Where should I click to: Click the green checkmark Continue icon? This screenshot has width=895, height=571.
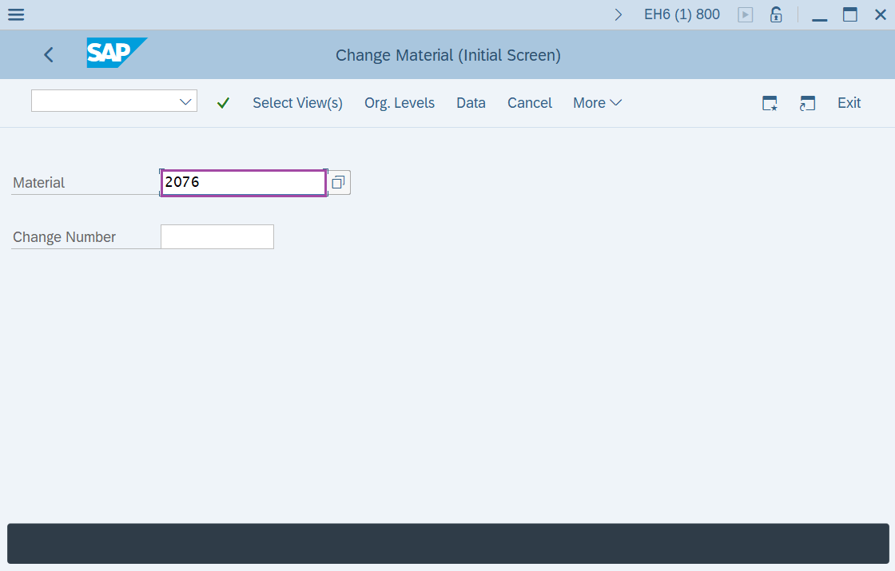(x=223, y=103)
